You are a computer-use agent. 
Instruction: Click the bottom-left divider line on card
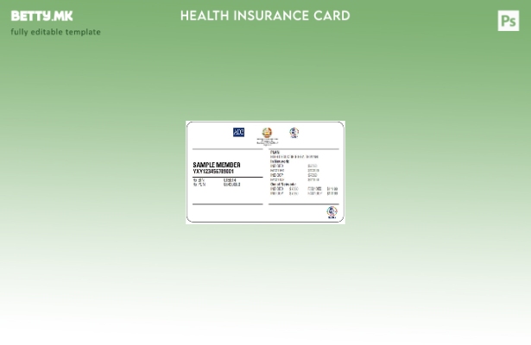(227, 204)
